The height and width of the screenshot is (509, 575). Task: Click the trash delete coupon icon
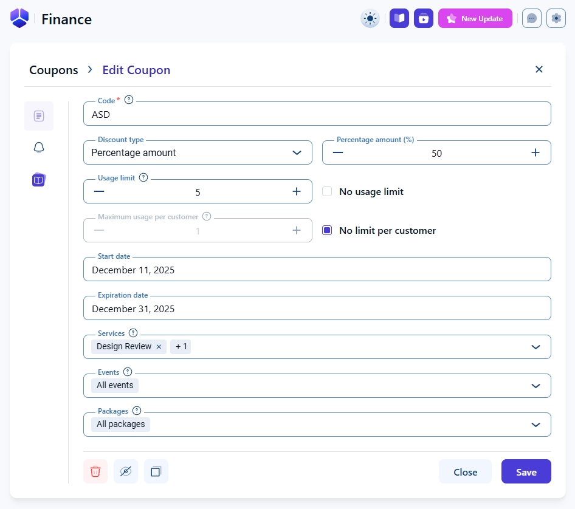click(x=95, y=471)
